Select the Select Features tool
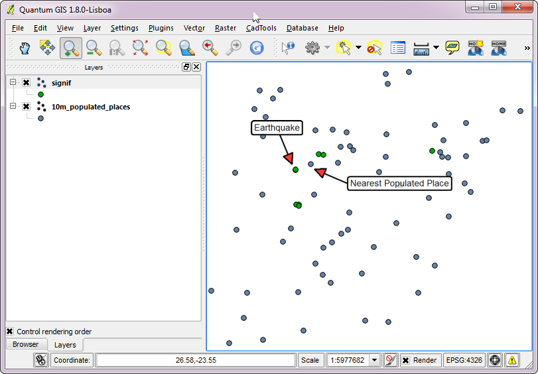The image size is (538, 374). pyautogui.click(x=344, y=48)
